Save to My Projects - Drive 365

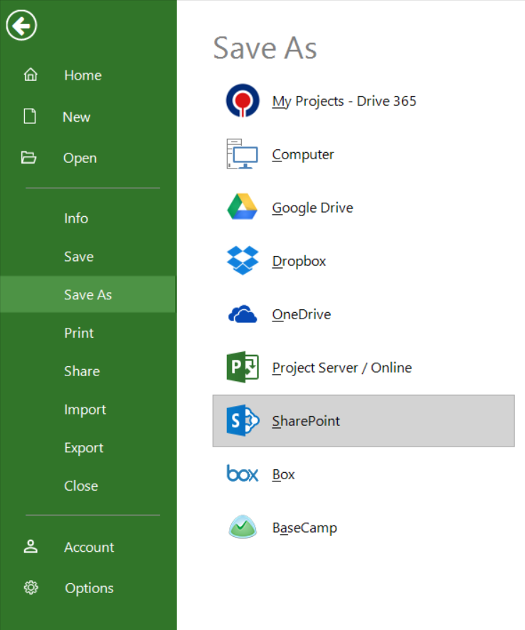(x=344, y=101)
